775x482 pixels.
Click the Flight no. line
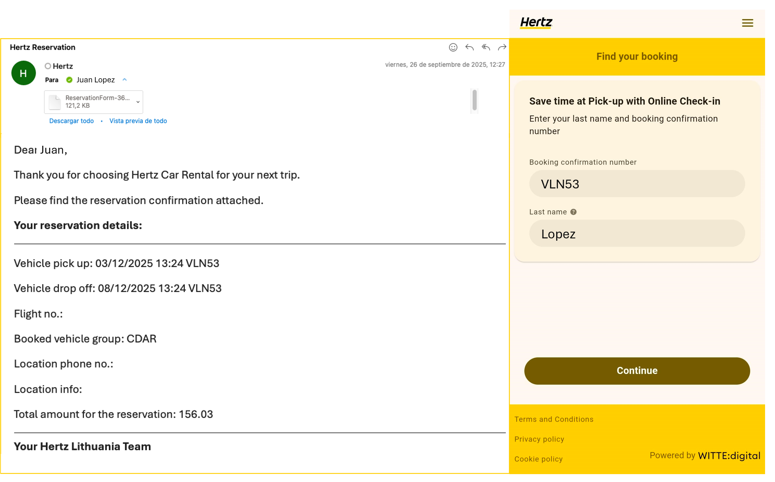[x=38, y=314]
